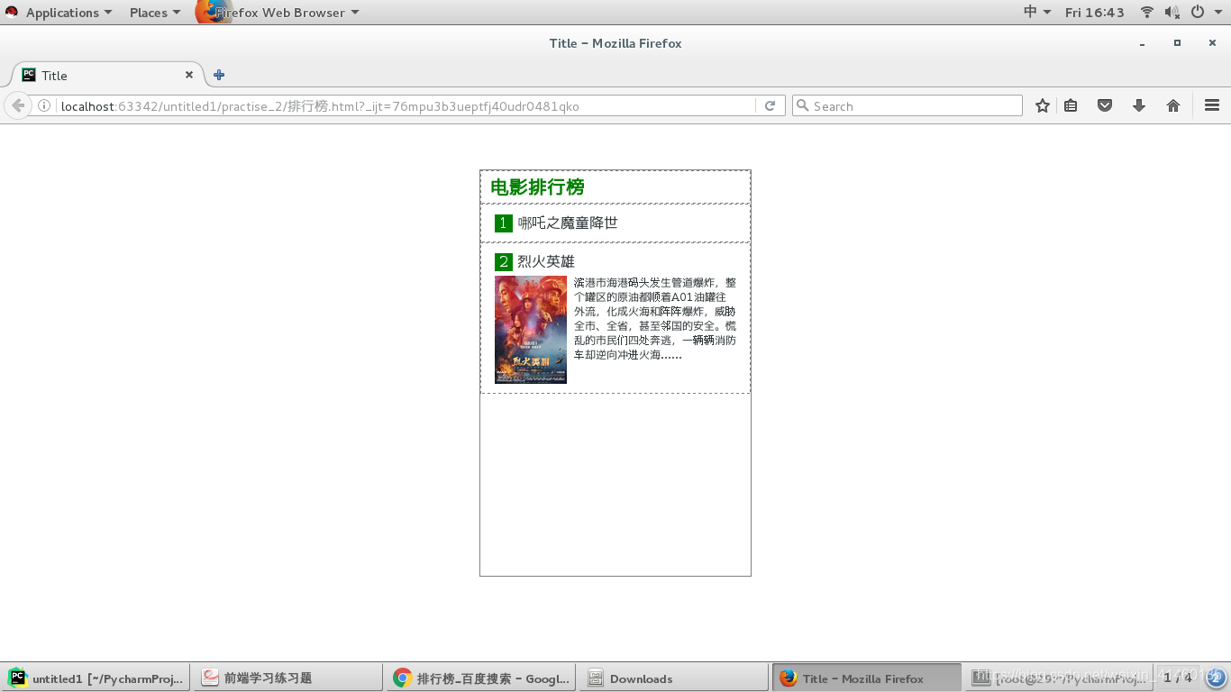1231x692 pixels.
Task: Select the Title browser tab
Action: 106,75
